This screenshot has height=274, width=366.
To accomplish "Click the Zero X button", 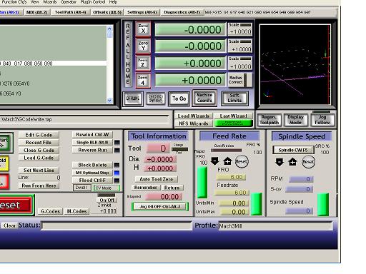I will click(x=143, y=29).
